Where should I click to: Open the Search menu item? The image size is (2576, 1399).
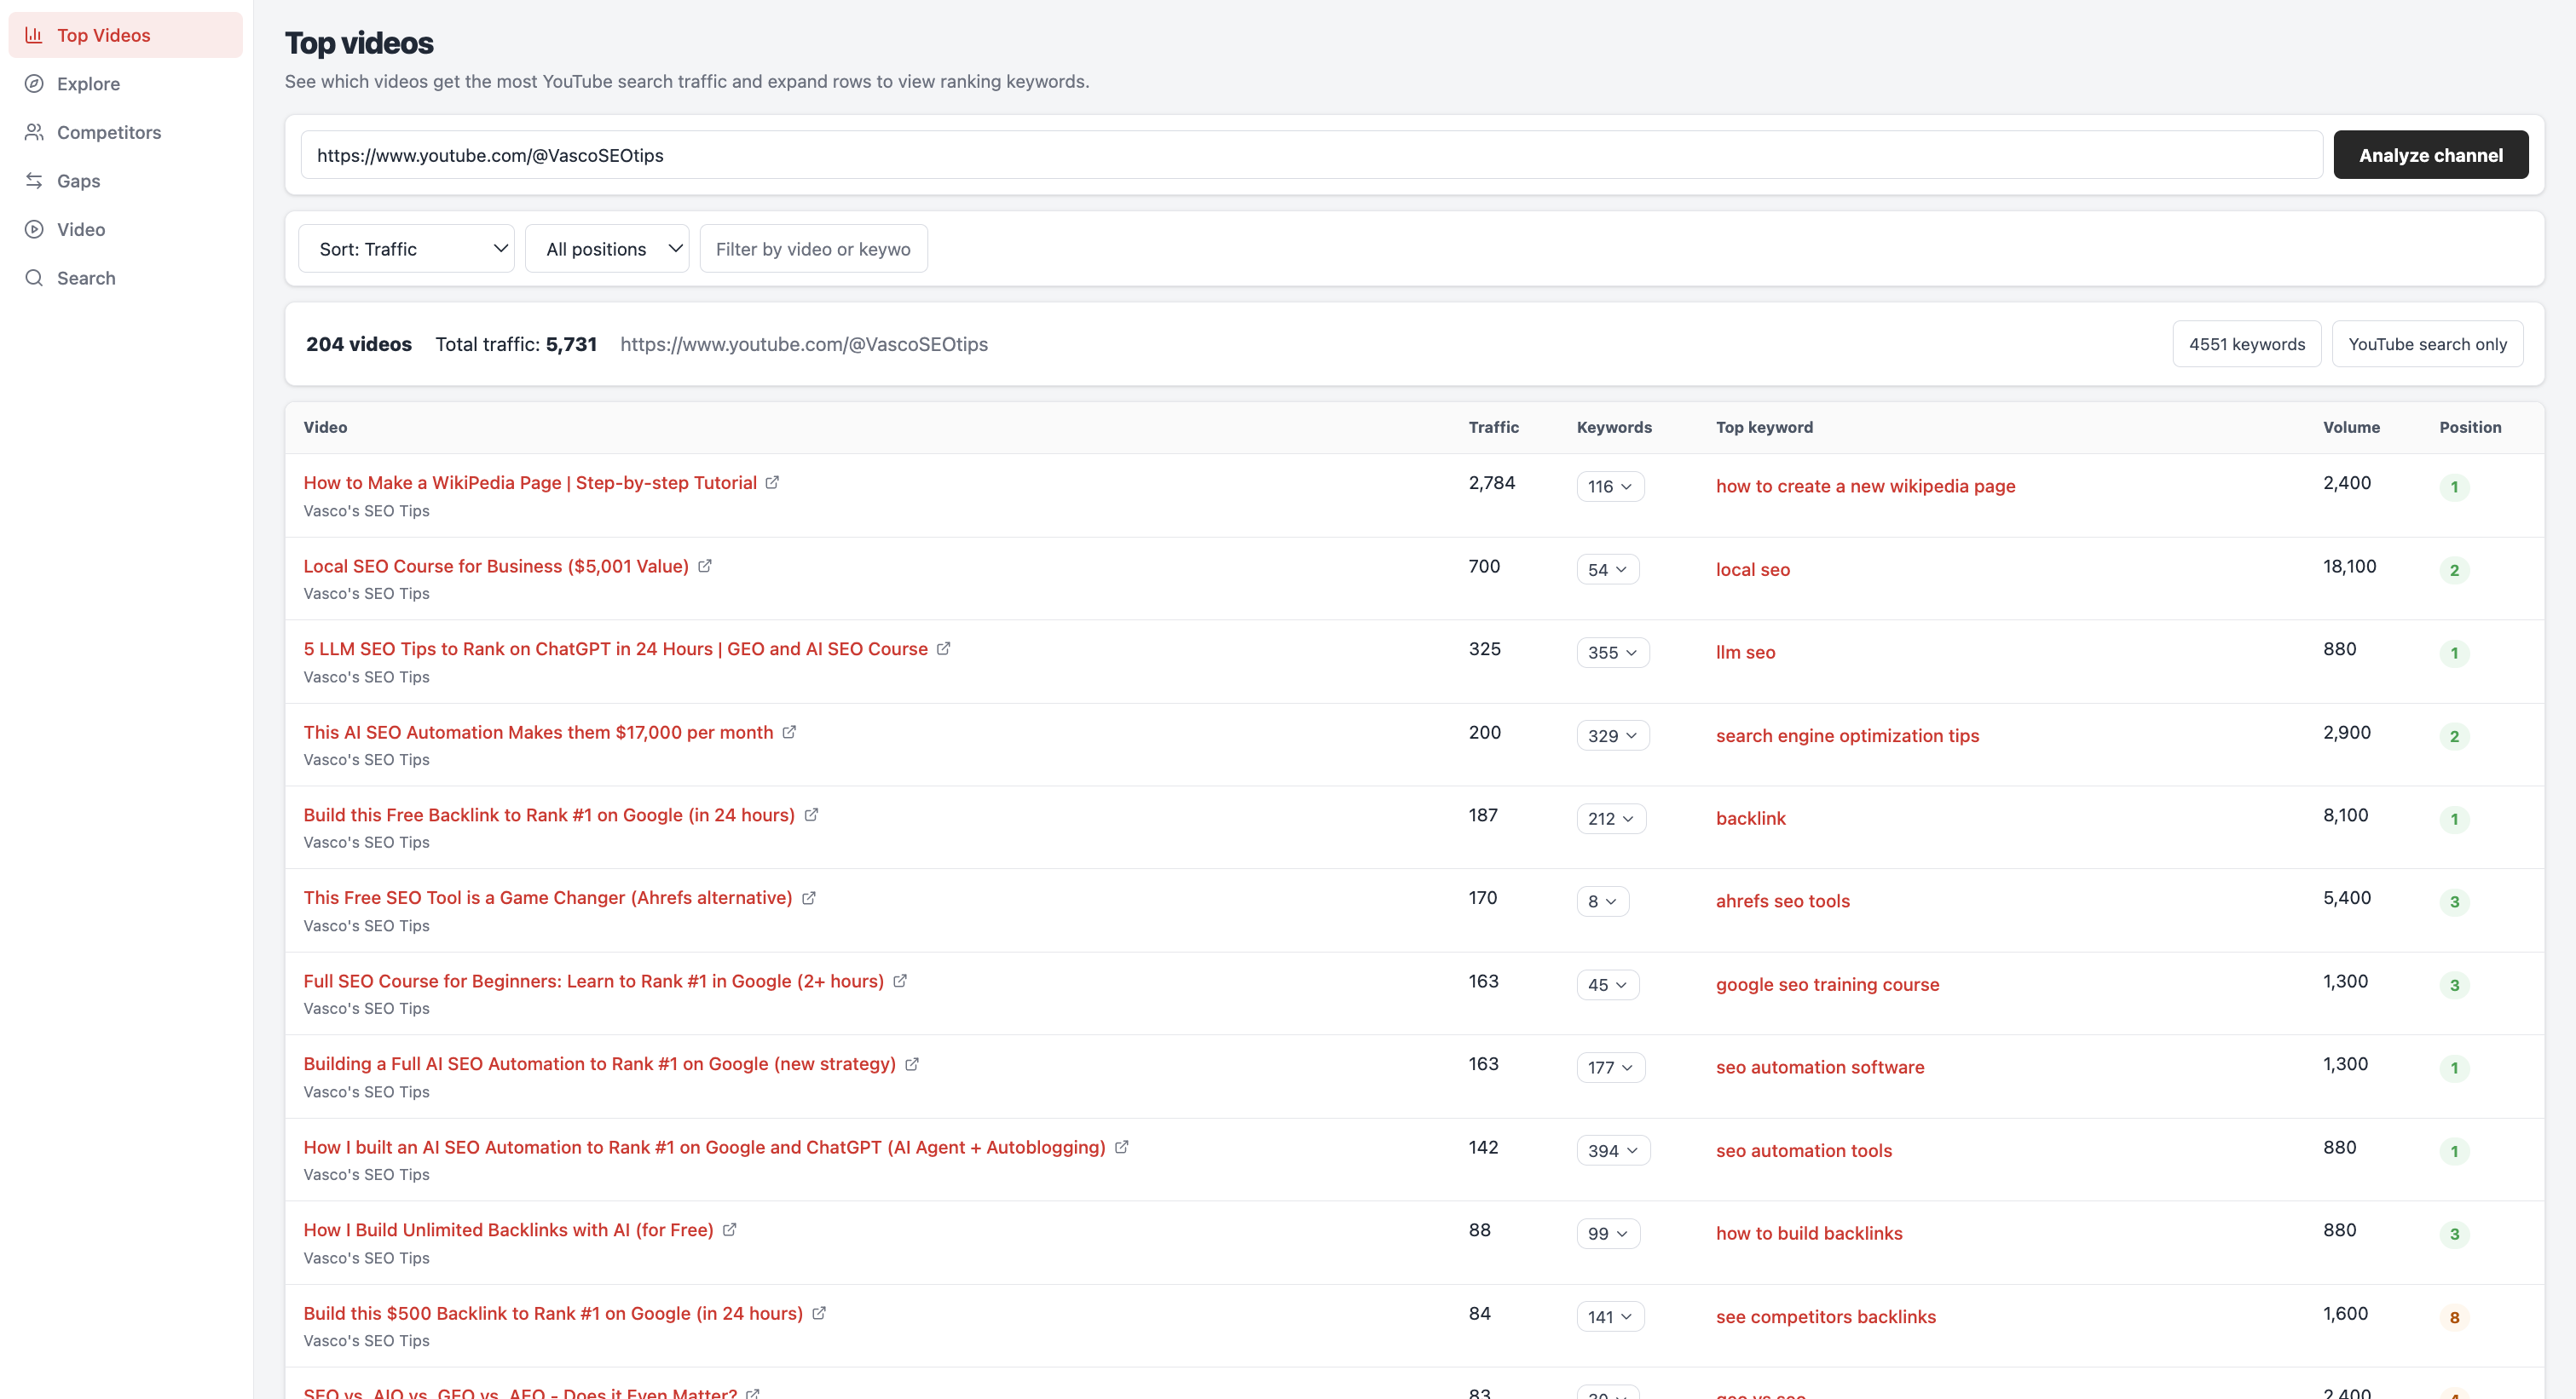(x=86, y=278)
